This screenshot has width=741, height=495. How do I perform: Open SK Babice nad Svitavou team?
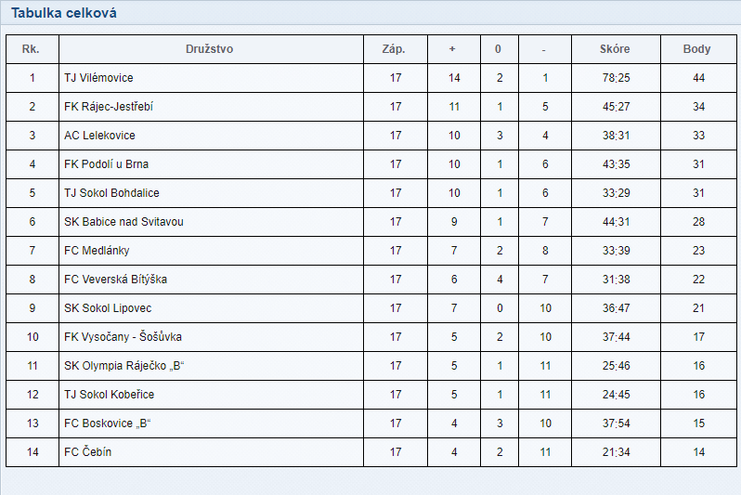pyautogui.click(x=123, y=222)
